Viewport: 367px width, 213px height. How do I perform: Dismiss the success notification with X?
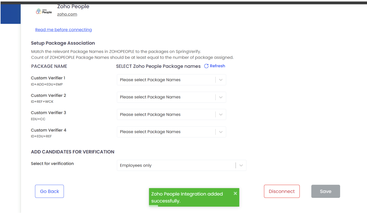tap(235, 193)
